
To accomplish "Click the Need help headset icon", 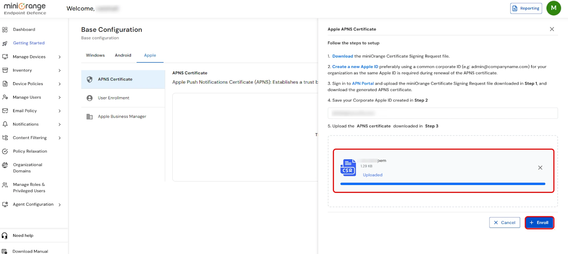I will click(x=5, y=236).
